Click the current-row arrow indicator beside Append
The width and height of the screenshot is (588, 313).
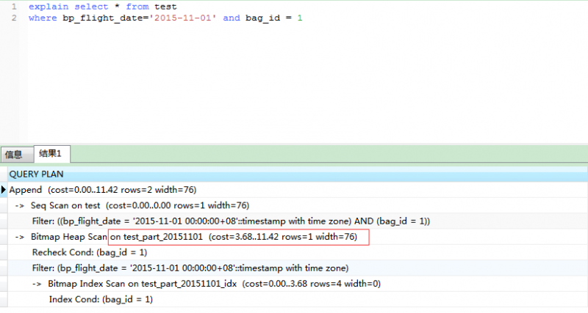click(x=4, y=190)
